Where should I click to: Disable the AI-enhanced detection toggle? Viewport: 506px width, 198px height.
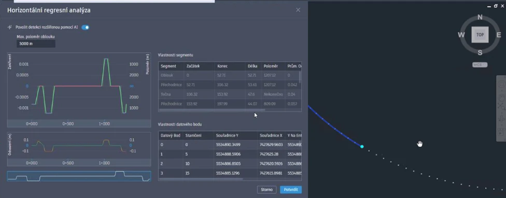[x=85, y=27]
